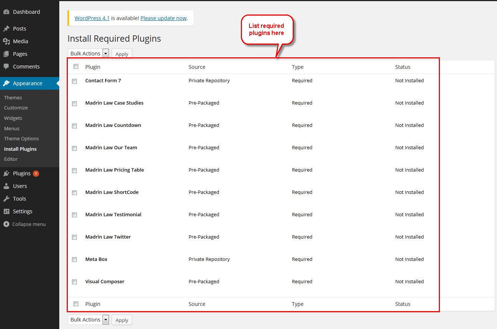Check the Madrin Law Pricing Table box
This screenshot has width=497, height=329.
tap(75, 170)
